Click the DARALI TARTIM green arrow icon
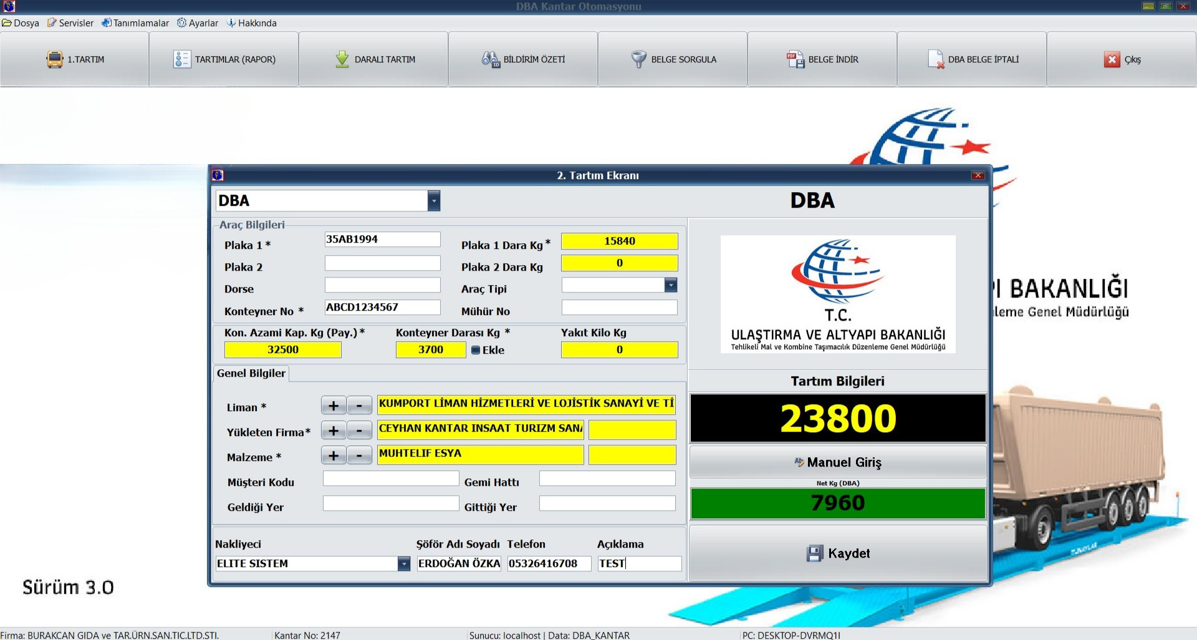This screenshot has width=1197, height=640. click(342, 59)
